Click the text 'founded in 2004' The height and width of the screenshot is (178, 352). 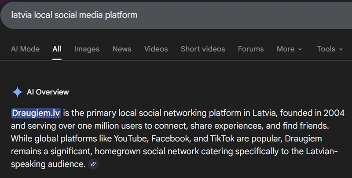(x=312, y=113)
